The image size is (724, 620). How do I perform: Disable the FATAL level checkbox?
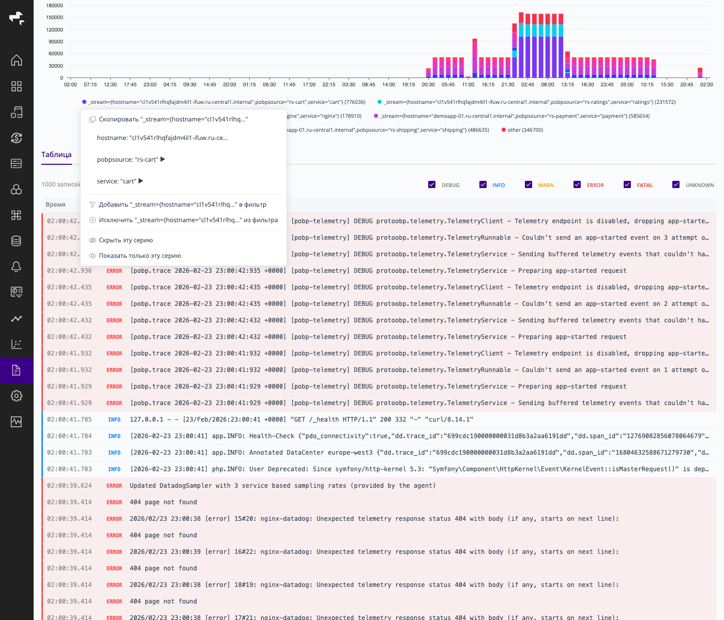[627, 184]
